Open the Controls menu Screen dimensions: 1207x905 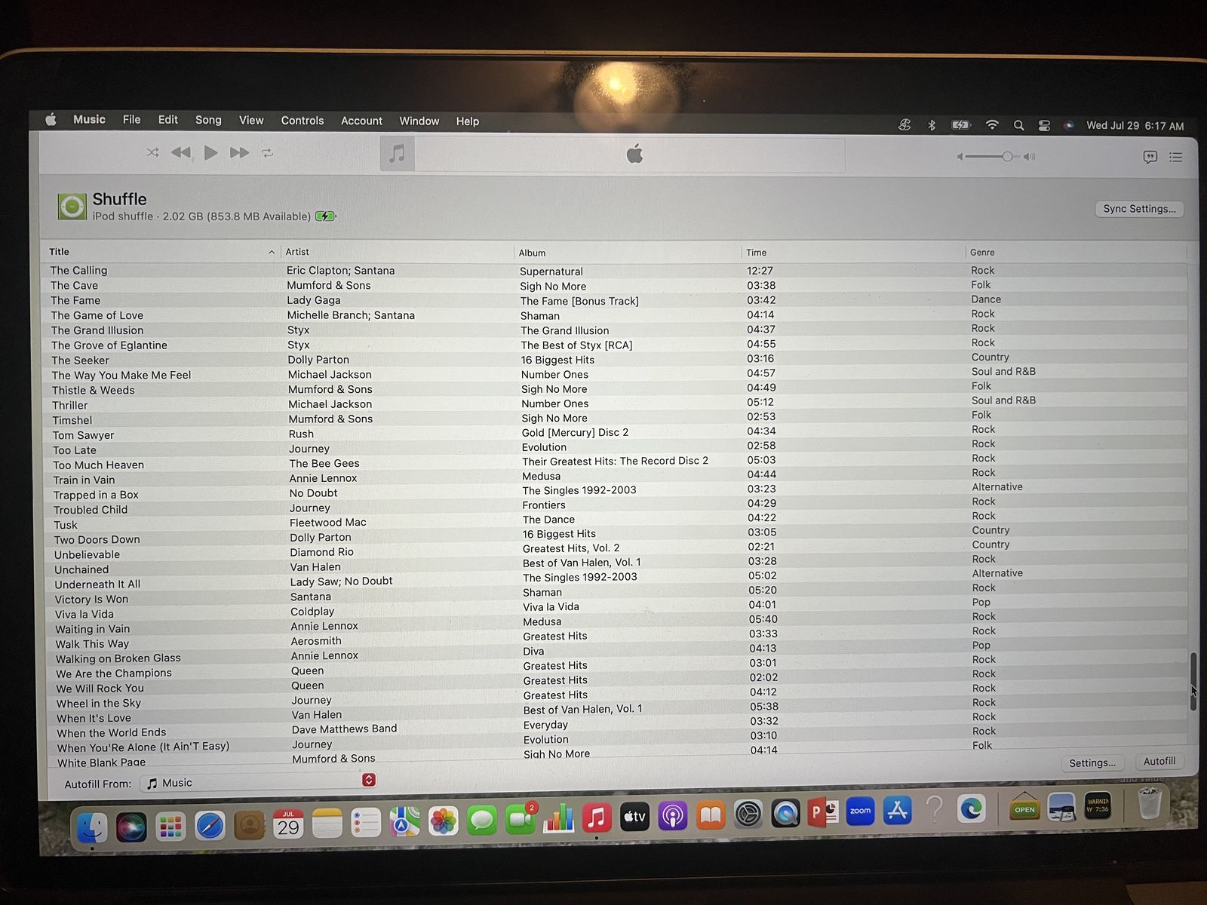(x=302, y=121)
